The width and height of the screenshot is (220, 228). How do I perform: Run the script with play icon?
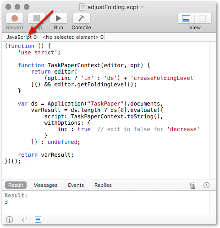[x=59, y=18]
